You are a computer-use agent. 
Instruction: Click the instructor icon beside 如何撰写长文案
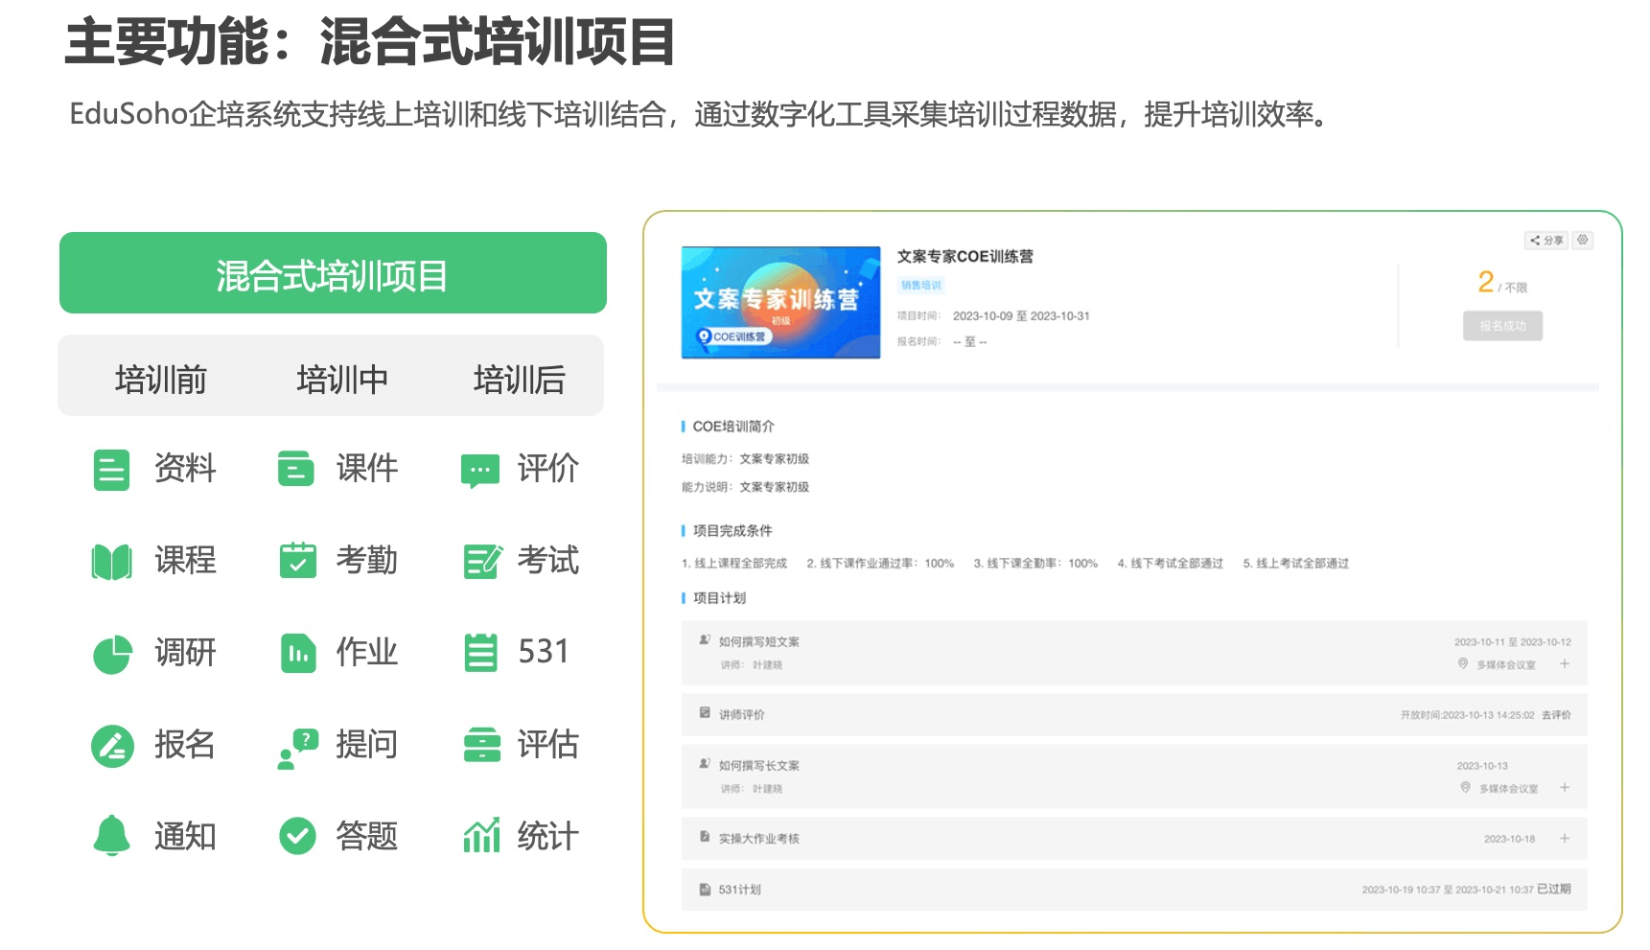[705, 763]
